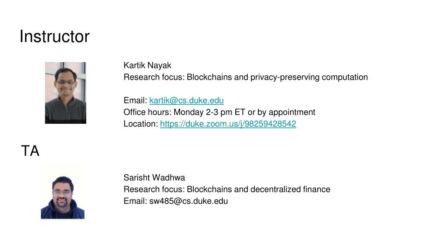Screen dimensions: 435x245
Task: Click the privacy-preserving computation research focus line
Action: point(246,77)
